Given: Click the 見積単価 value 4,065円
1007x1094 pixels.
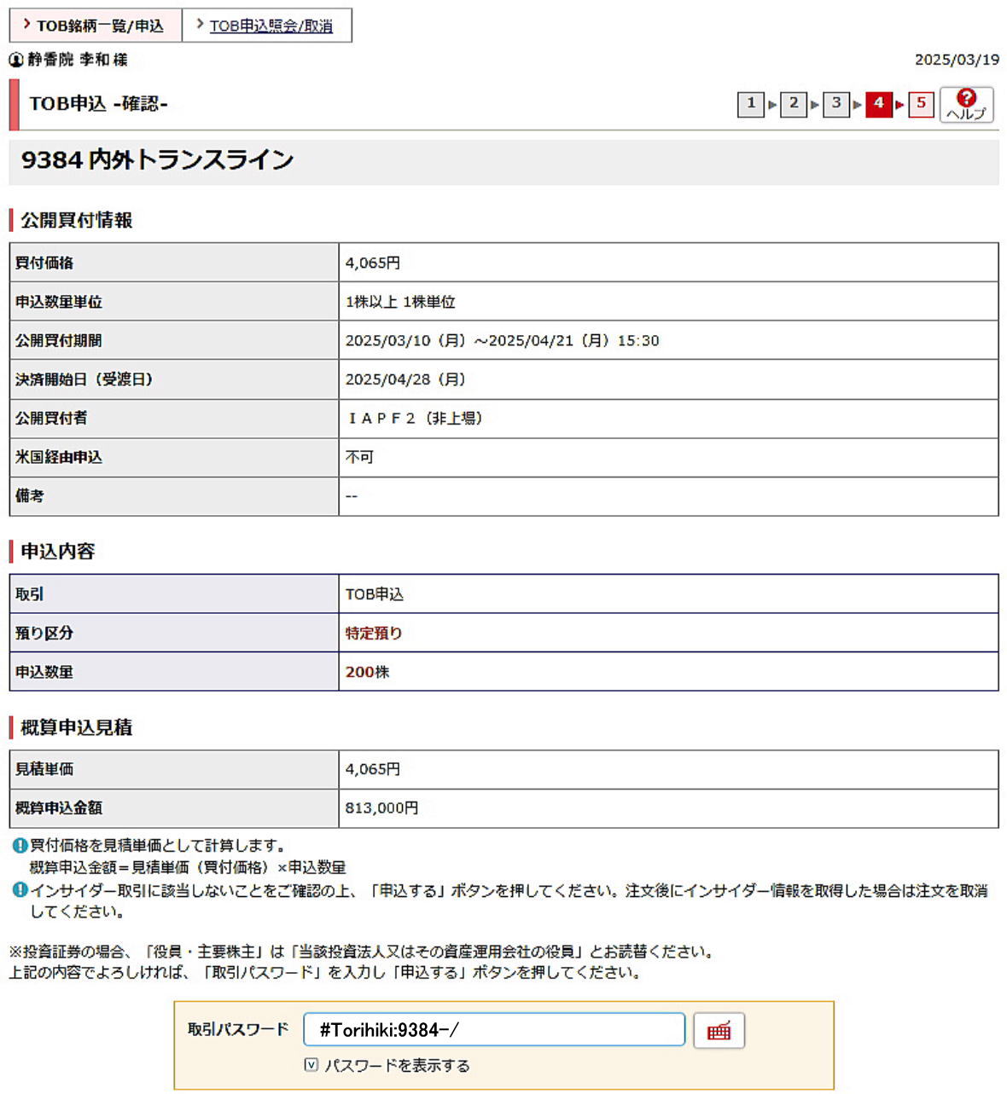Looking at the screenshot, I should coord(372,769).
